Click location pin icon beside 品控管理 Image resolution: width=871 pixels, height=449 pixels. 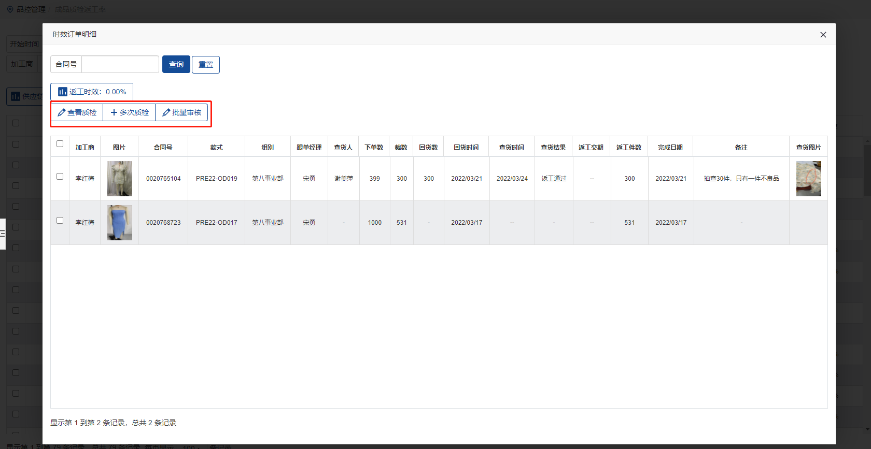pyautogui.click(x=10, y=9)
